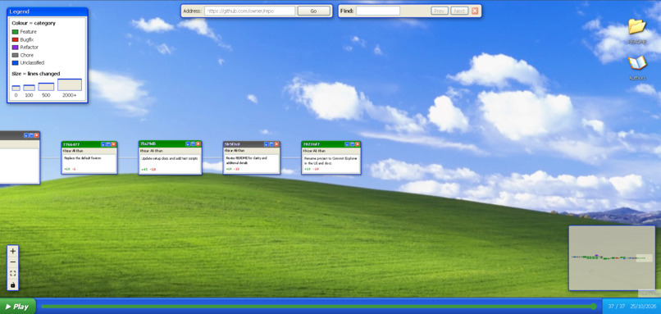The image size is (661, 314).
Task: Minimize the 'Replace the default favicon' card
Action: pyautogui.click(x=103, y=144)
